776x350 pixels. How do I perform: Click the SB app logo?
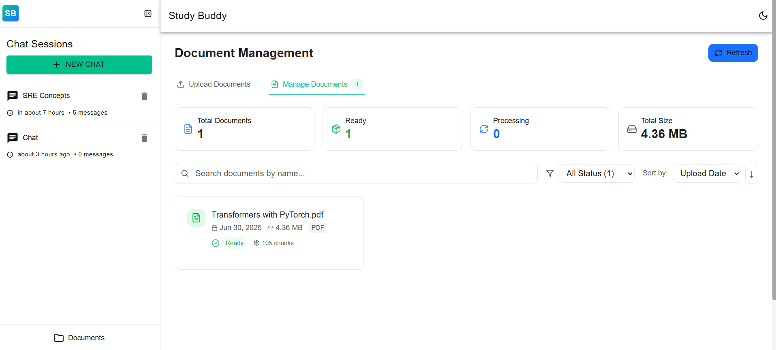click(11, 13)
